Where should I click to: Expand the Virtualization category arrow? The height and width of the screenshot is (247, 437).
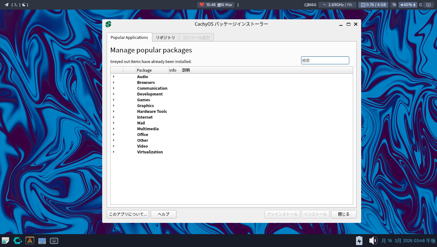(x=114, y=152)
